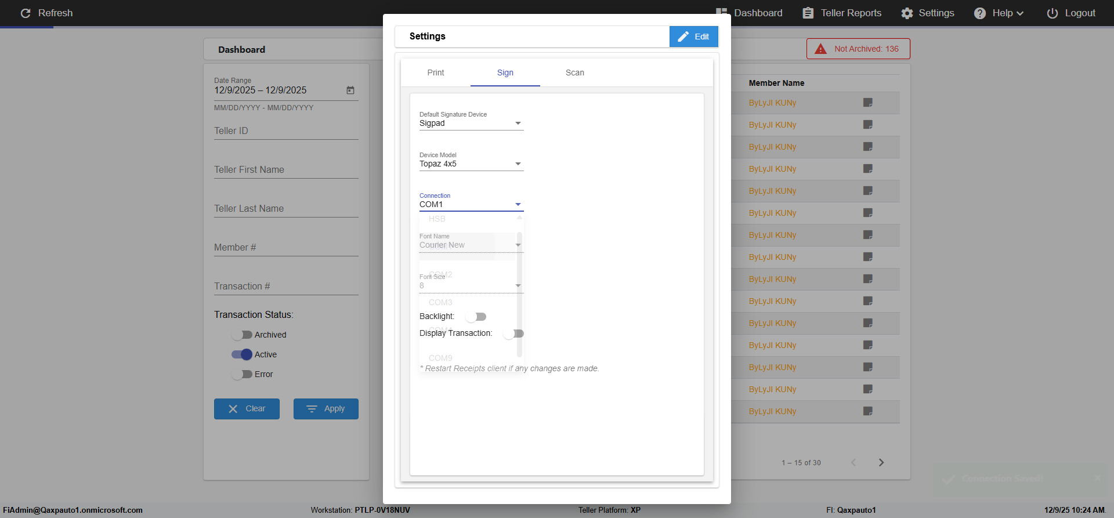Image resolution: width=1114 pixels, height=518 pixels.
Task: Click the Restart Receipts client note text
Action: click(x=509, y=368)
